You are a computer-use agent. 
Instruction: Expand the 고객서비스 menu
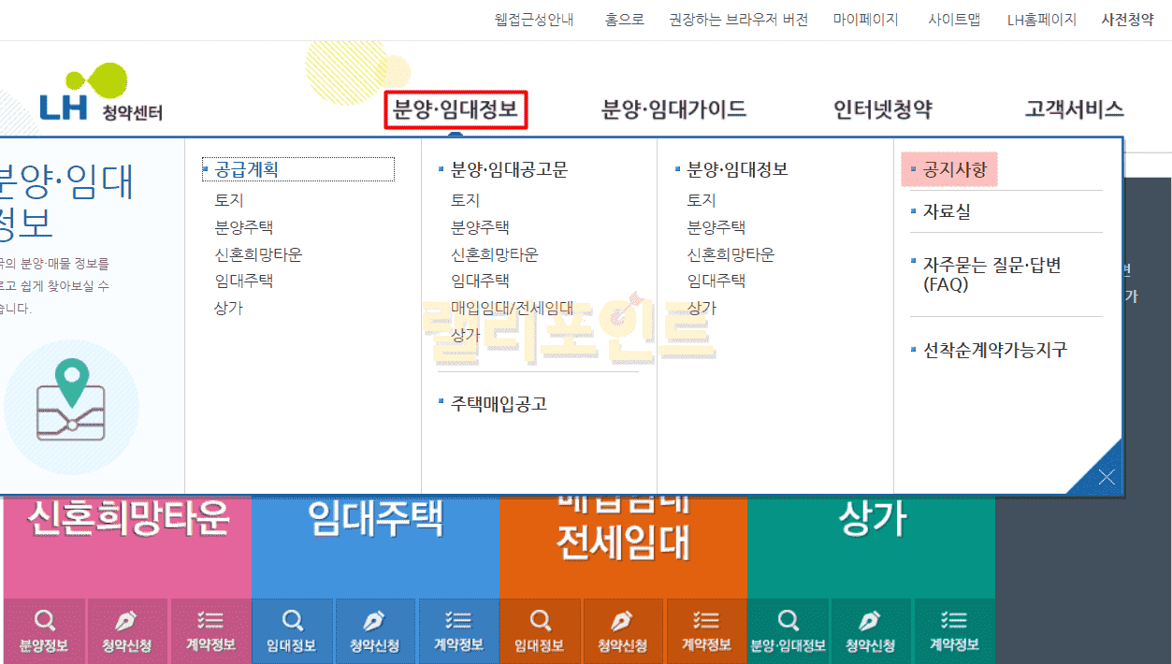(x=1074, y=110)
